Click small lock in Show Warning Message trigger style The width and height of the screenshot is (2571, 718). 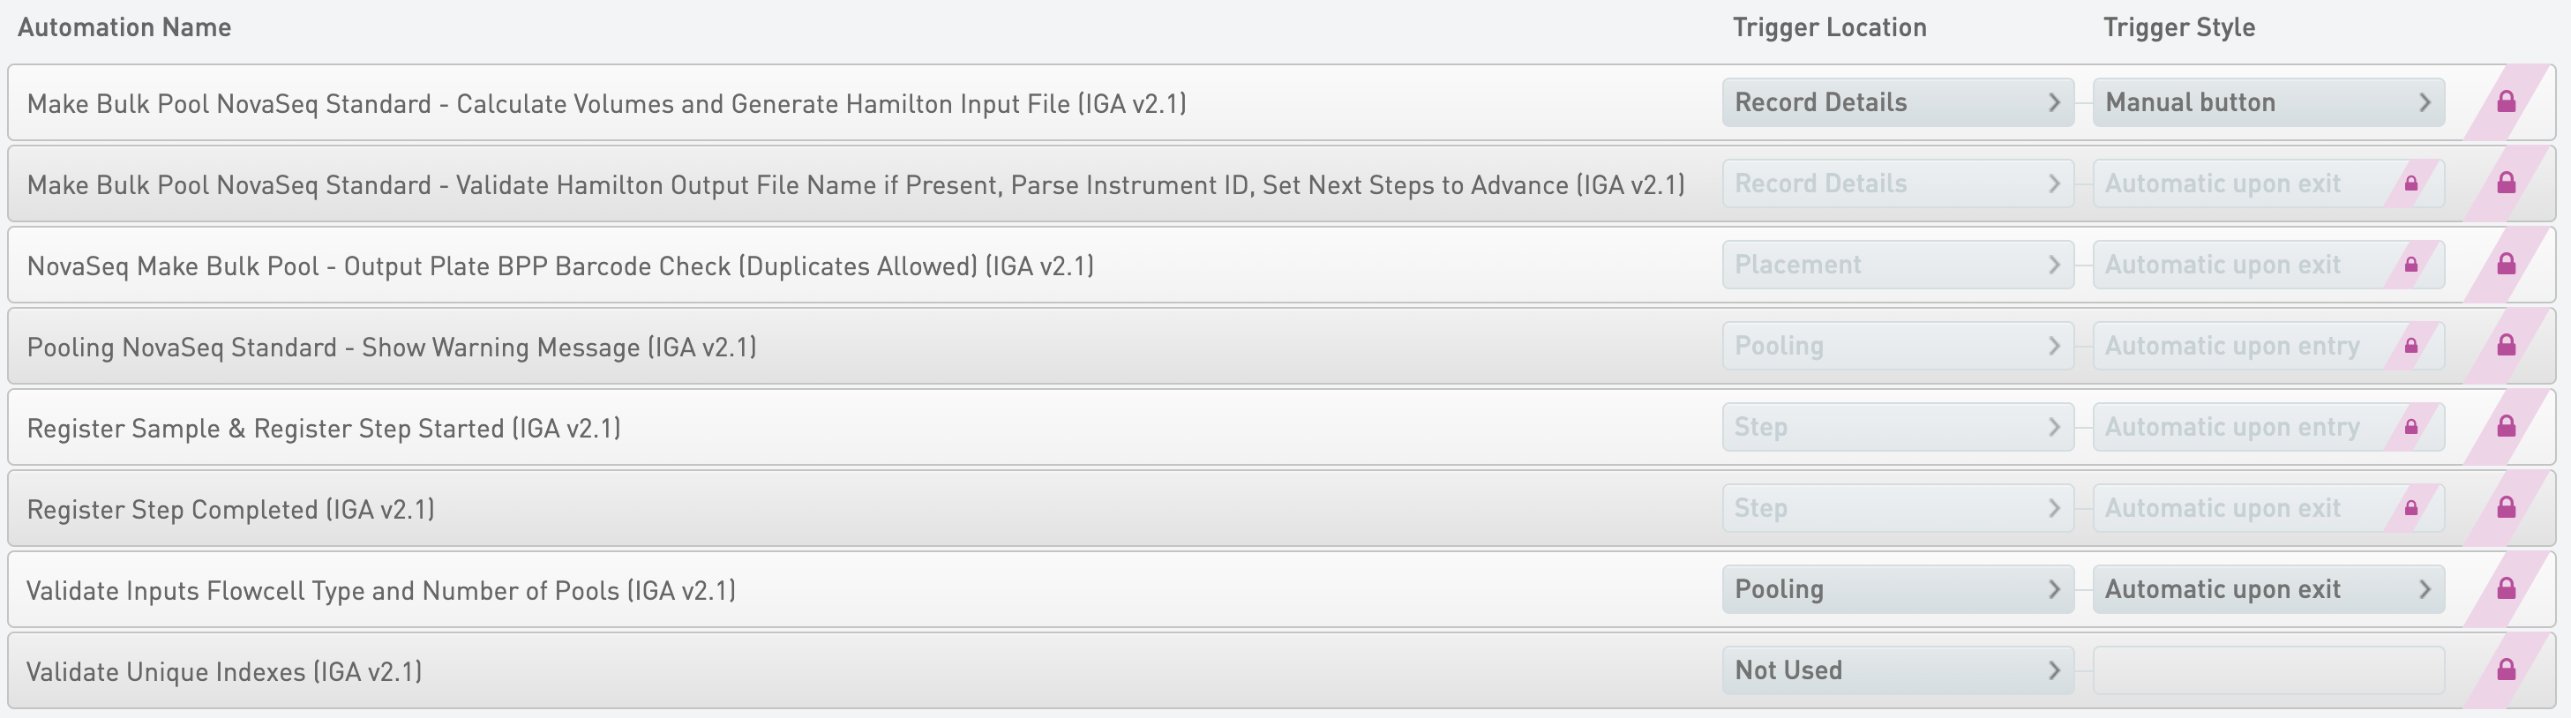(x=2411, y=346)
